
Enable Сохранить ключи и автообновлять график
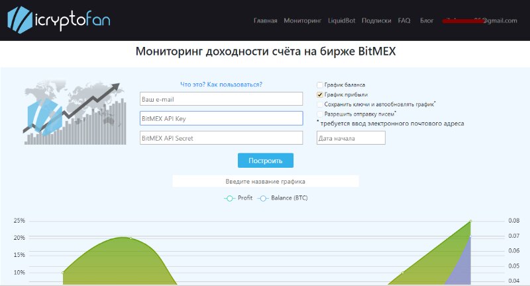[320, 104]
